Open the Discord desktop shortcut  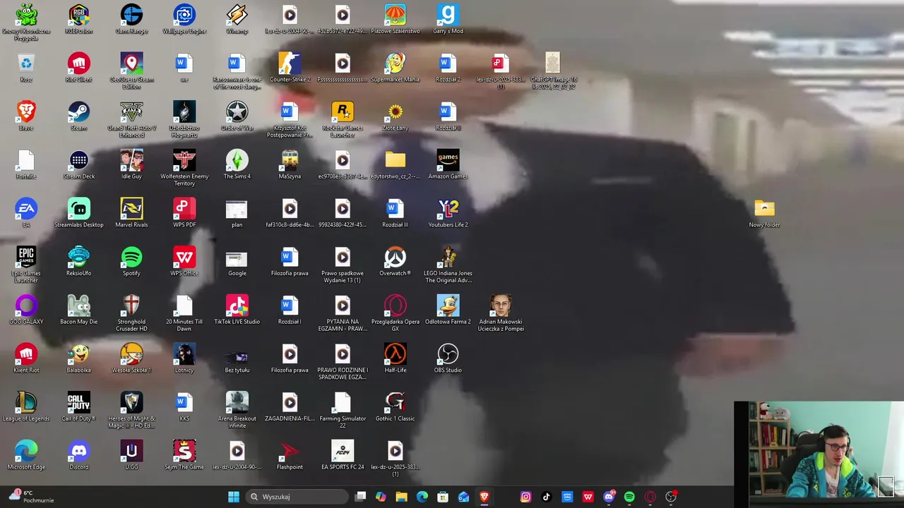tap(78, 455)
